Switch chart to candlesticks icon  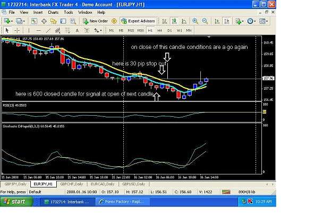click(174, 21)
